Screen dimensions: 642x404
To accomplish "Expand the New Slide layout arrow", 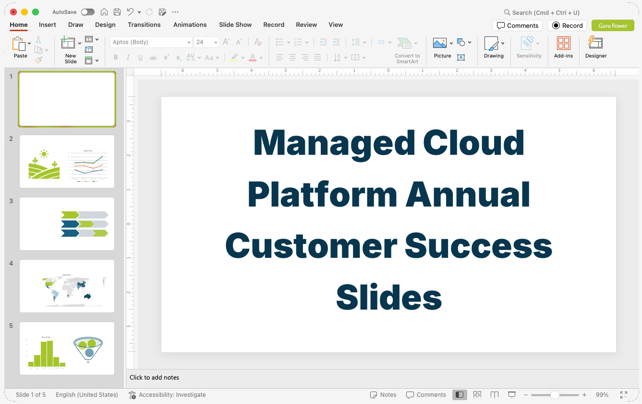I will click(x=80, y=43).
